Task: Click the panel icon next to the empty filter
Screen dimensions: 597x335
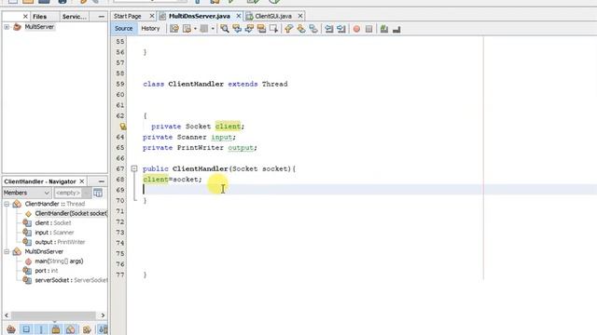Action: pos(98,193)
